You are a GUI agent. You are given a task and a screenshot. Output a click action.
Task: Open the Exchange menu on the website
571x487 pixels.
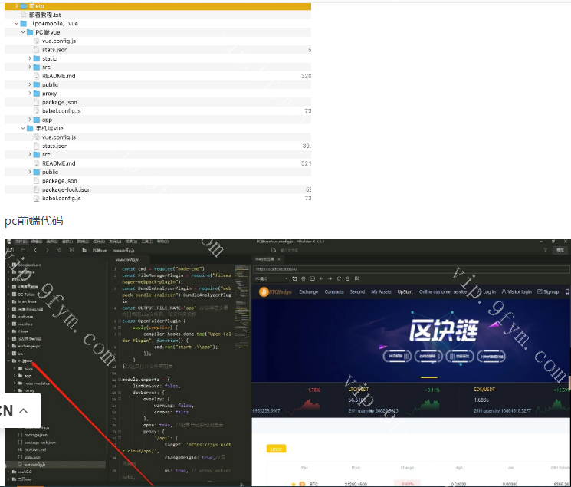coord(308,292)
